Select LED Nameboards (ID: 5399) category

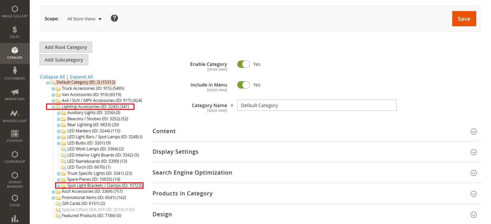(97, 161)
